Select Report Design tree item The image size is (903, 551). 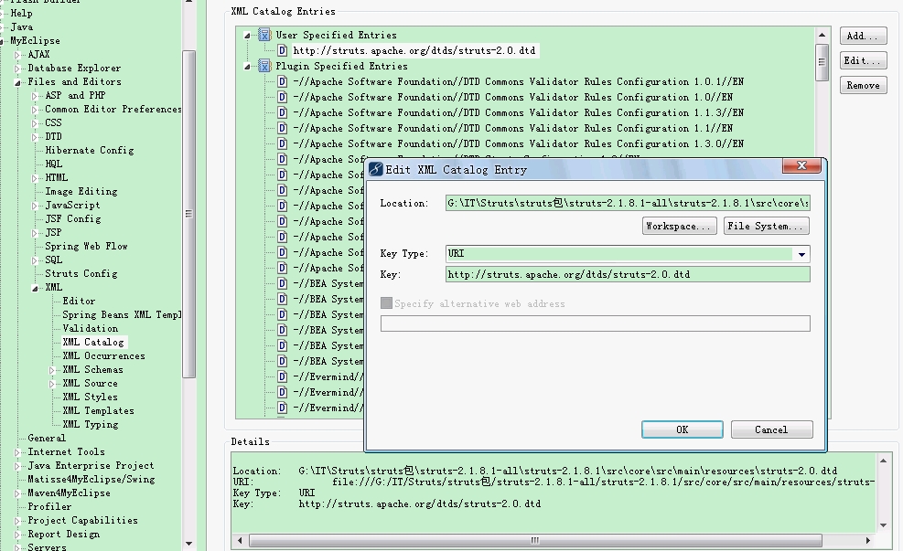point(64,535)
